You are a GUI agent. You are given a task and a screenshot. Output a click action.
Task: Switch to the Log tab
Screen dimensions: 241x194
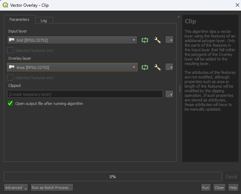tap(44, 21)
